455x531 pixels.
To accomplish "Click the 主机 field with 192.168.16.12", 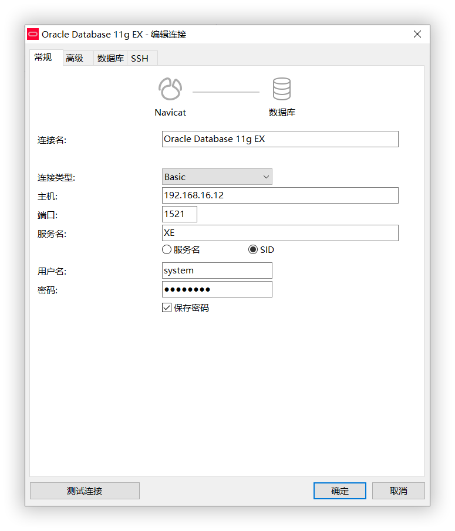I will (280, 195).
